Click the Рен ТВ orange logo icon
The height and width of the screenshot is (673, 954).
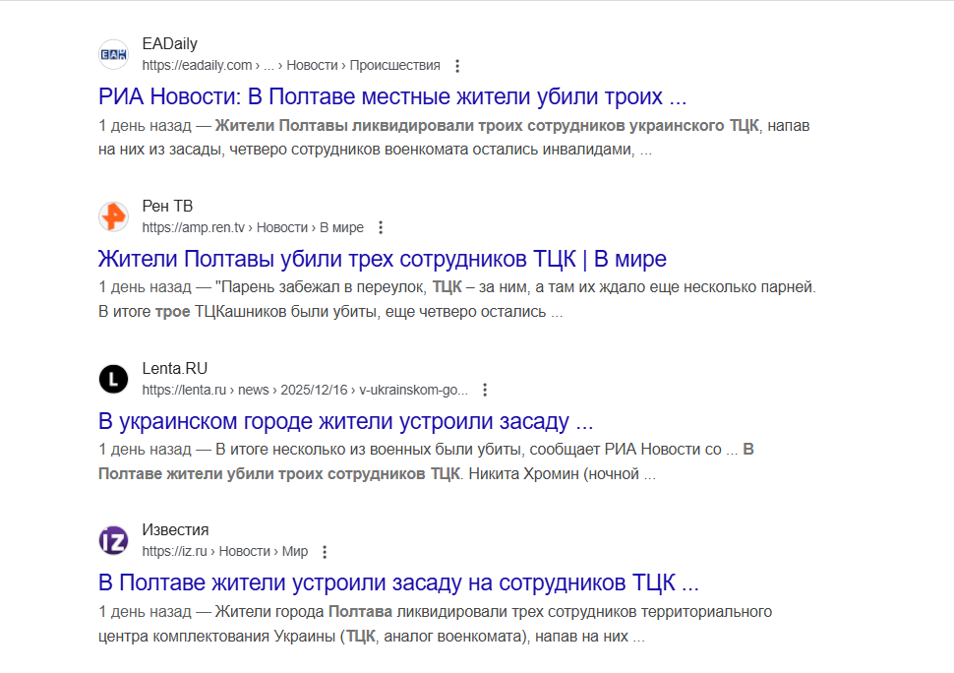point(114,216)
